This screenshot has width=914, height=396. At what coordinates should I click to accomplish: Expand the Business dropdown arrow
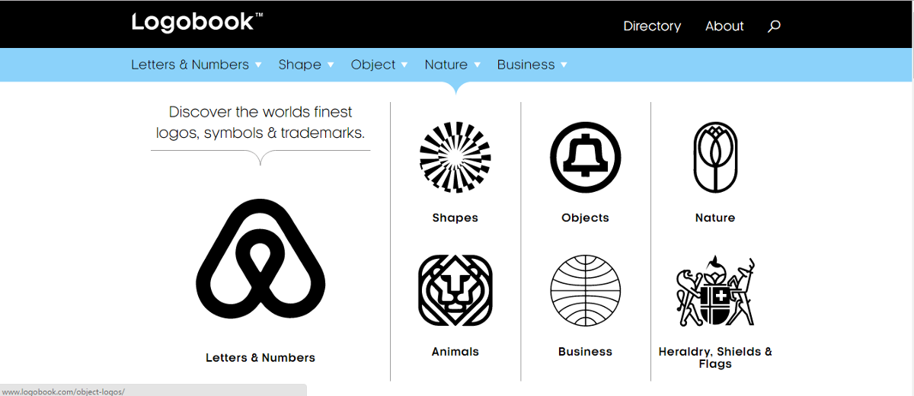(564, 65)
